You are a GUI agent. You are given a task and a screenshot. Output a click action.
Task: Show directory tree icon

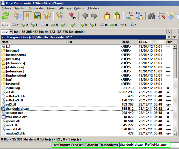tap(47, 16)
